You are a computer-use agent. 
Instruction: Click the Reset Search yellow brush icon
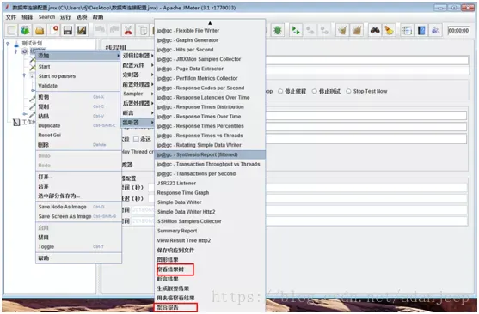point(389,30)
